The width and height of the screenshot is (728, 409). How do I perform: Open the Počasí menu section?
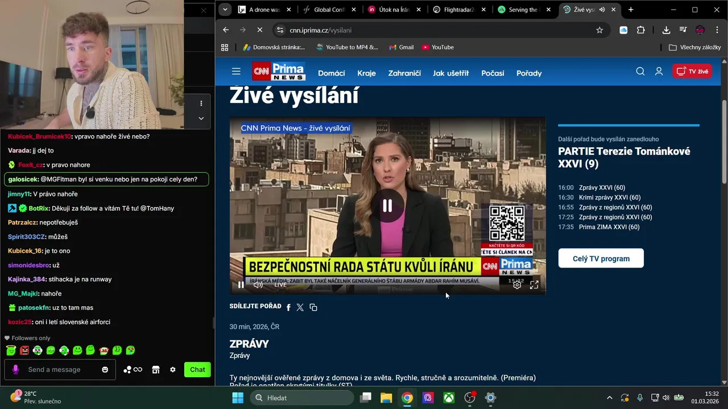[x=493, y=73]
